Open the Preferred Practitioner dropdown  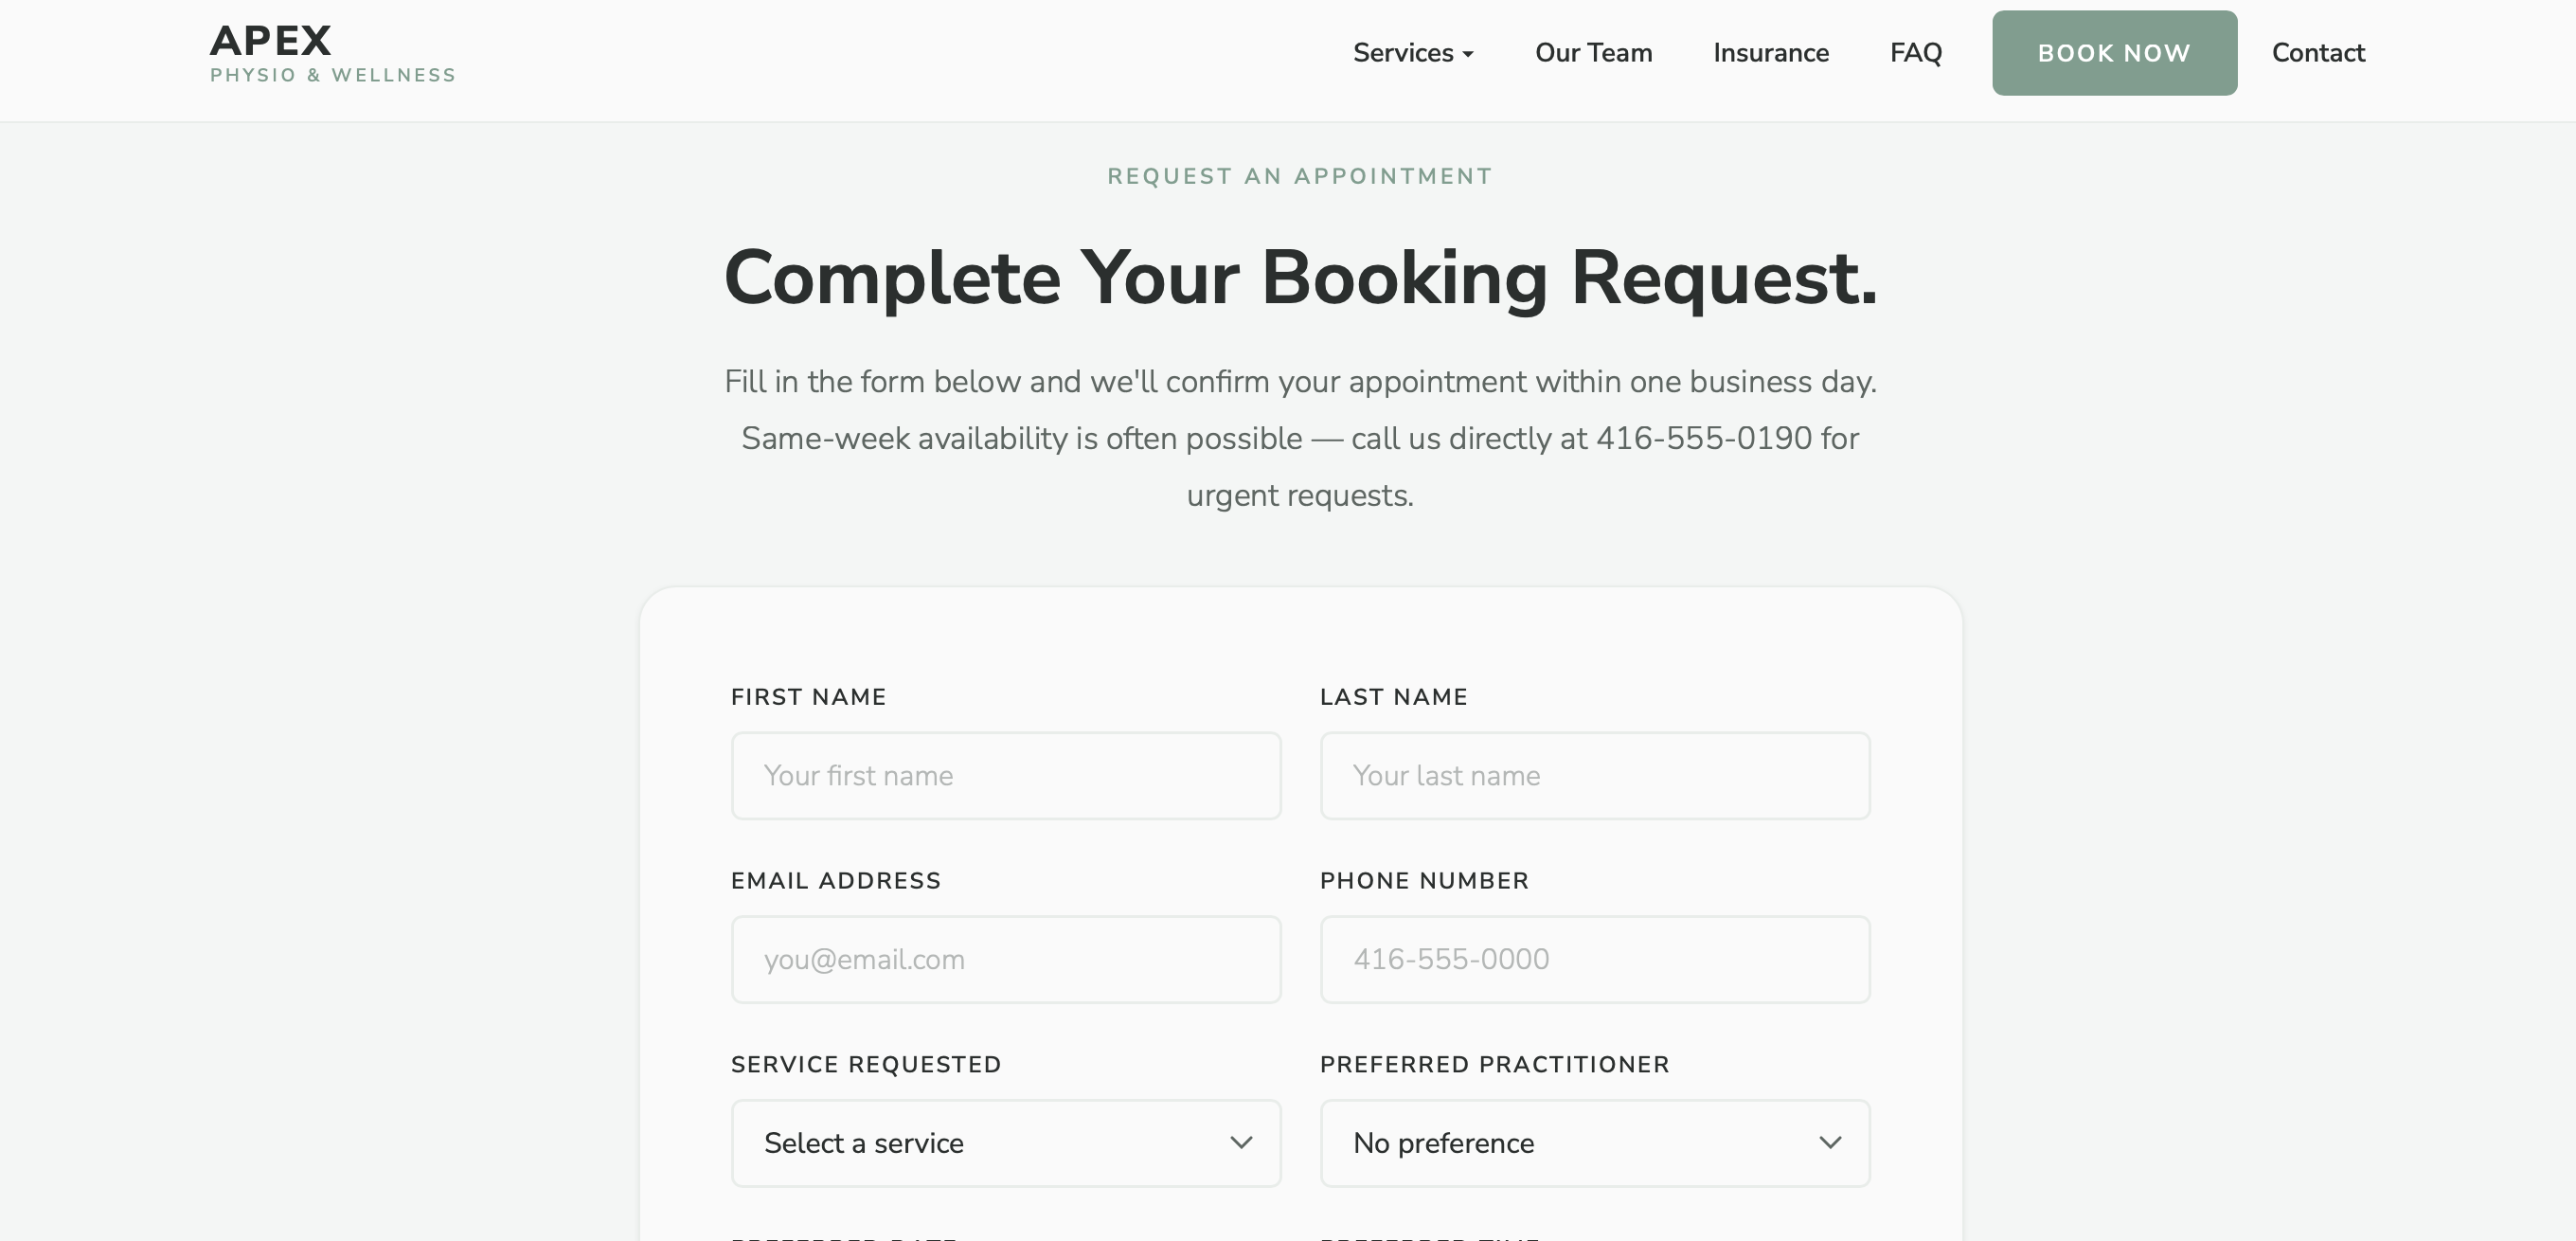click(x=1594, y=1143)
